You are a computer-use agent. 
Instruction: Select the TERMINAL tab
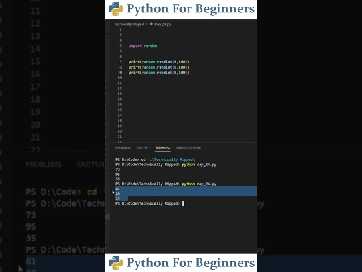coord(162,148)
